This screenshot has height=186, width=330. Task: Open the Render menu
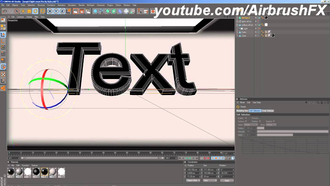coord(81,5)
